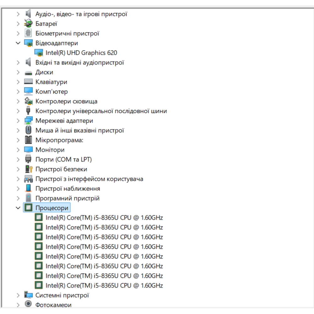Collapse the Відеоадаптери category
The height and width of the screenshot is (314, 314).
[18, 43]
